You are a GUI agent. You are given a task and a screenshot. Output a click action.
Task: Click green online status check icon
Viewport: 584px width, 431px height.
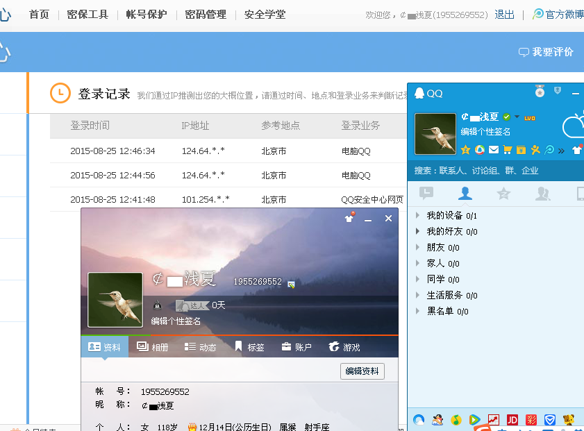click(506, 117)
